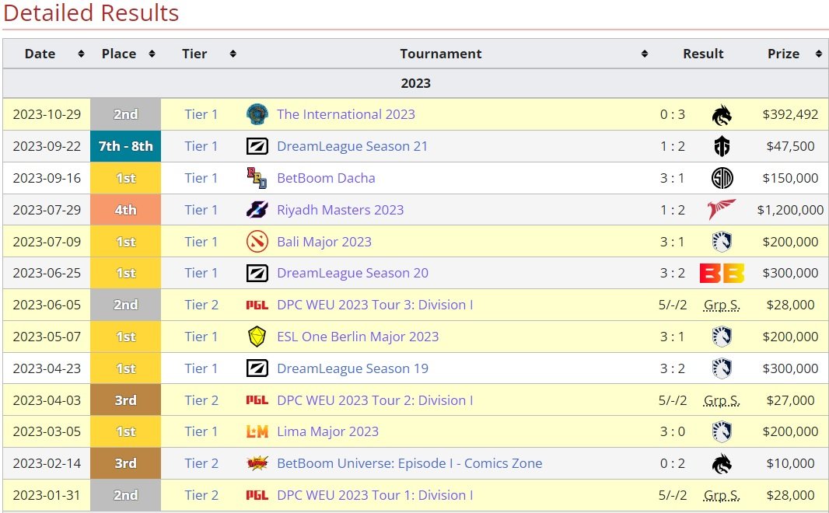Click Team Liquid logo in DreamLeague Season 19 row
829x513 pixels.
point(722,368)
